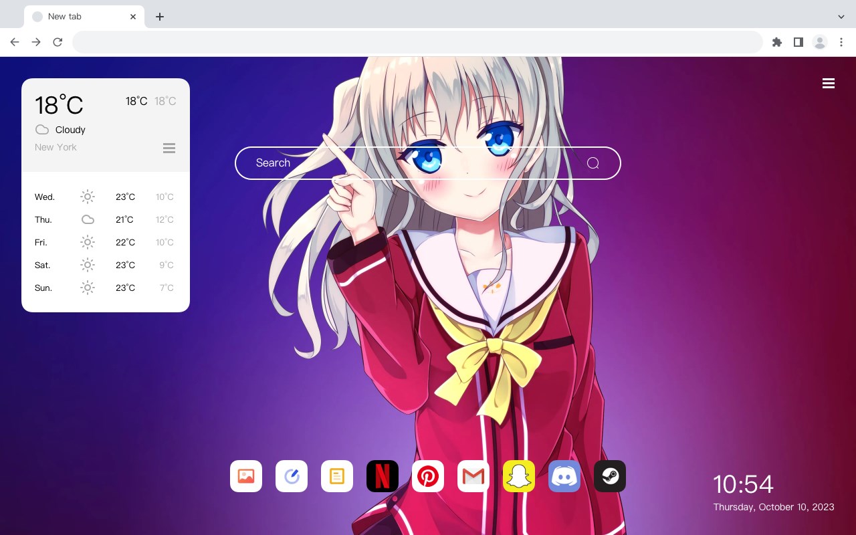The width and height of the screenshot is (856, 535).
Task: Click the Search input field
Action: [x=428, y=163]
